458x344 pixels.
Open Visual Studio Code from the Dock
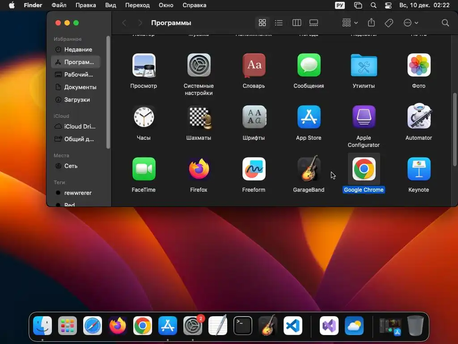pyautogui.click(x=293, y=326)
